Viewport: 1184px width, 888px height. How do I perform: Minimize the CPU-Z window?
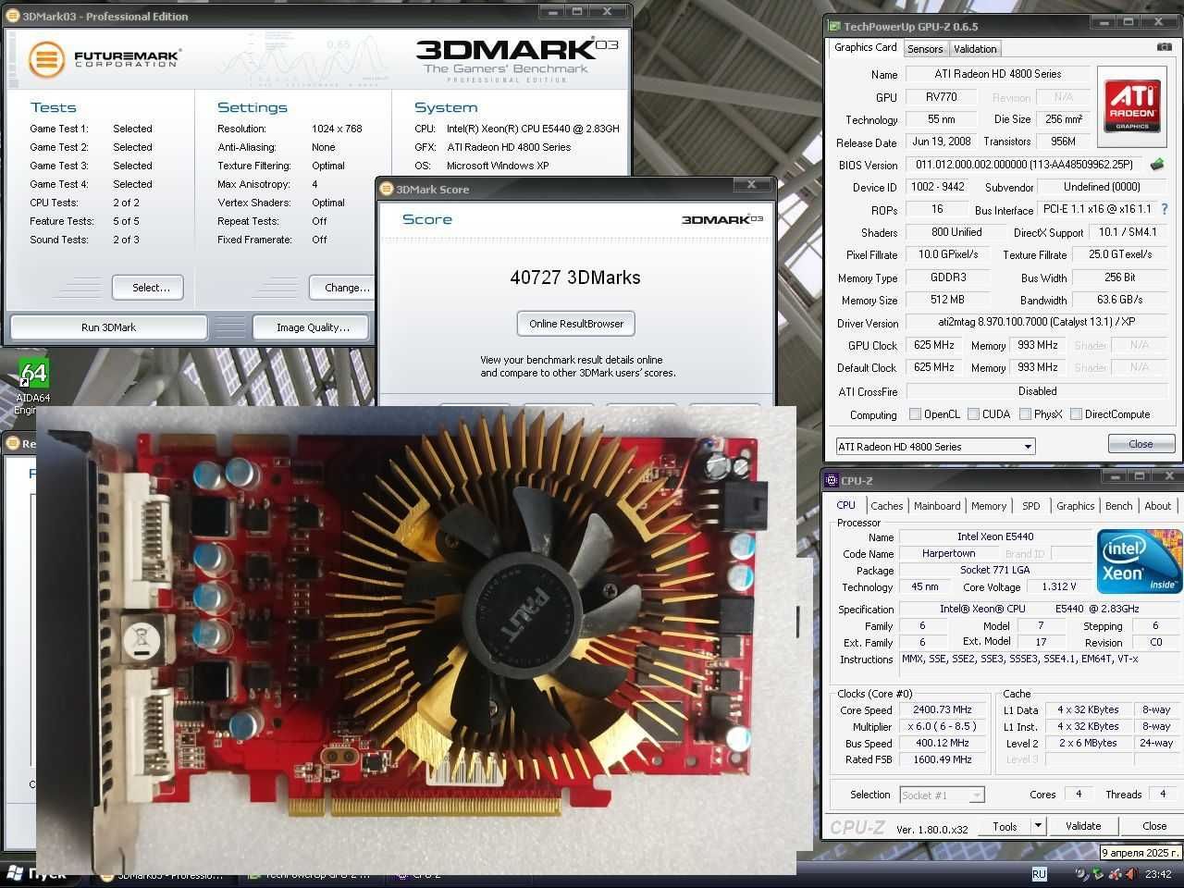[1113, 477]
